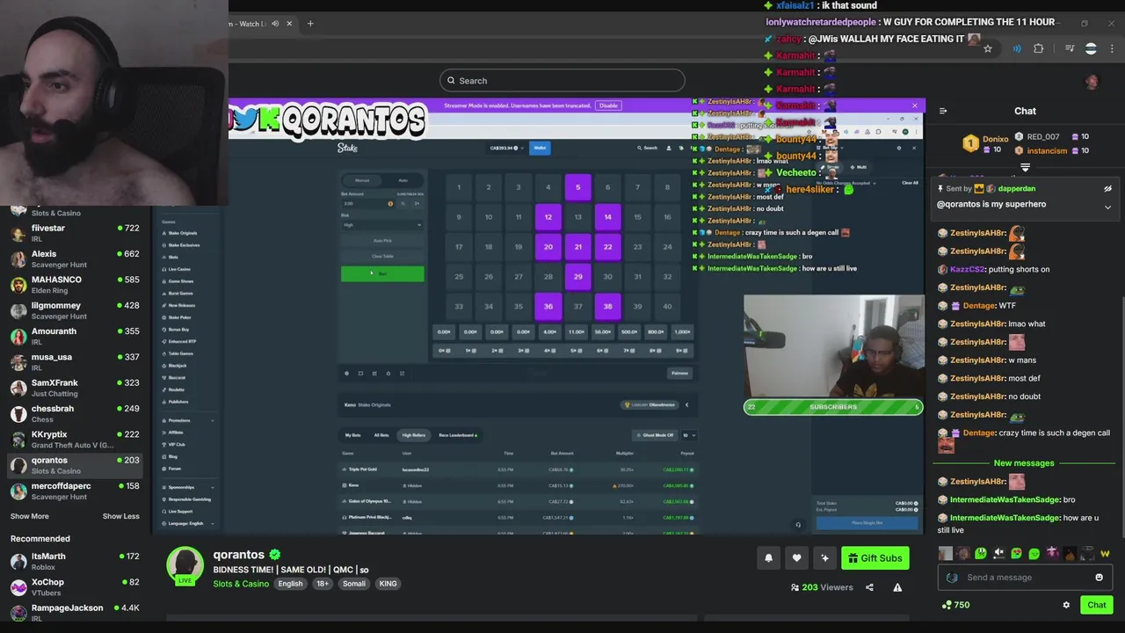The image size is (1125, 633).
Task: Select the My Bets tab in Stake
Action: click(x=353, y=435)
